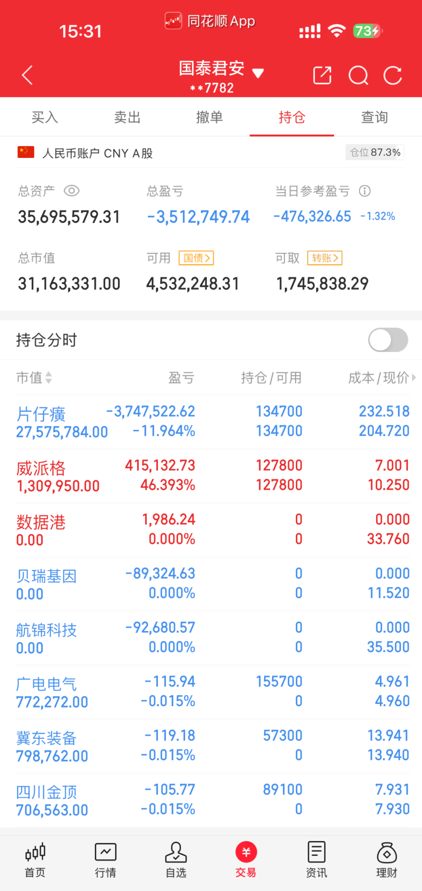Tap 广电电气 position 155700

(x=279, y=682)
